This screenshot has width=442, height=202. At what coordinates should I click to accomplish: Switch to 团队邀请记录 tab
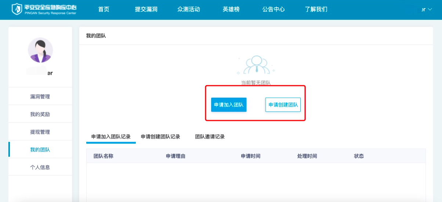210,137
